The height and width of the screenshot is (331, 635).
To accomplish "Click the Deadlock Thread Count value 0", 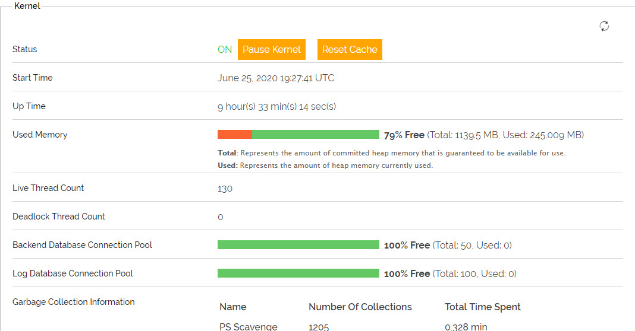I will point(221,217).
